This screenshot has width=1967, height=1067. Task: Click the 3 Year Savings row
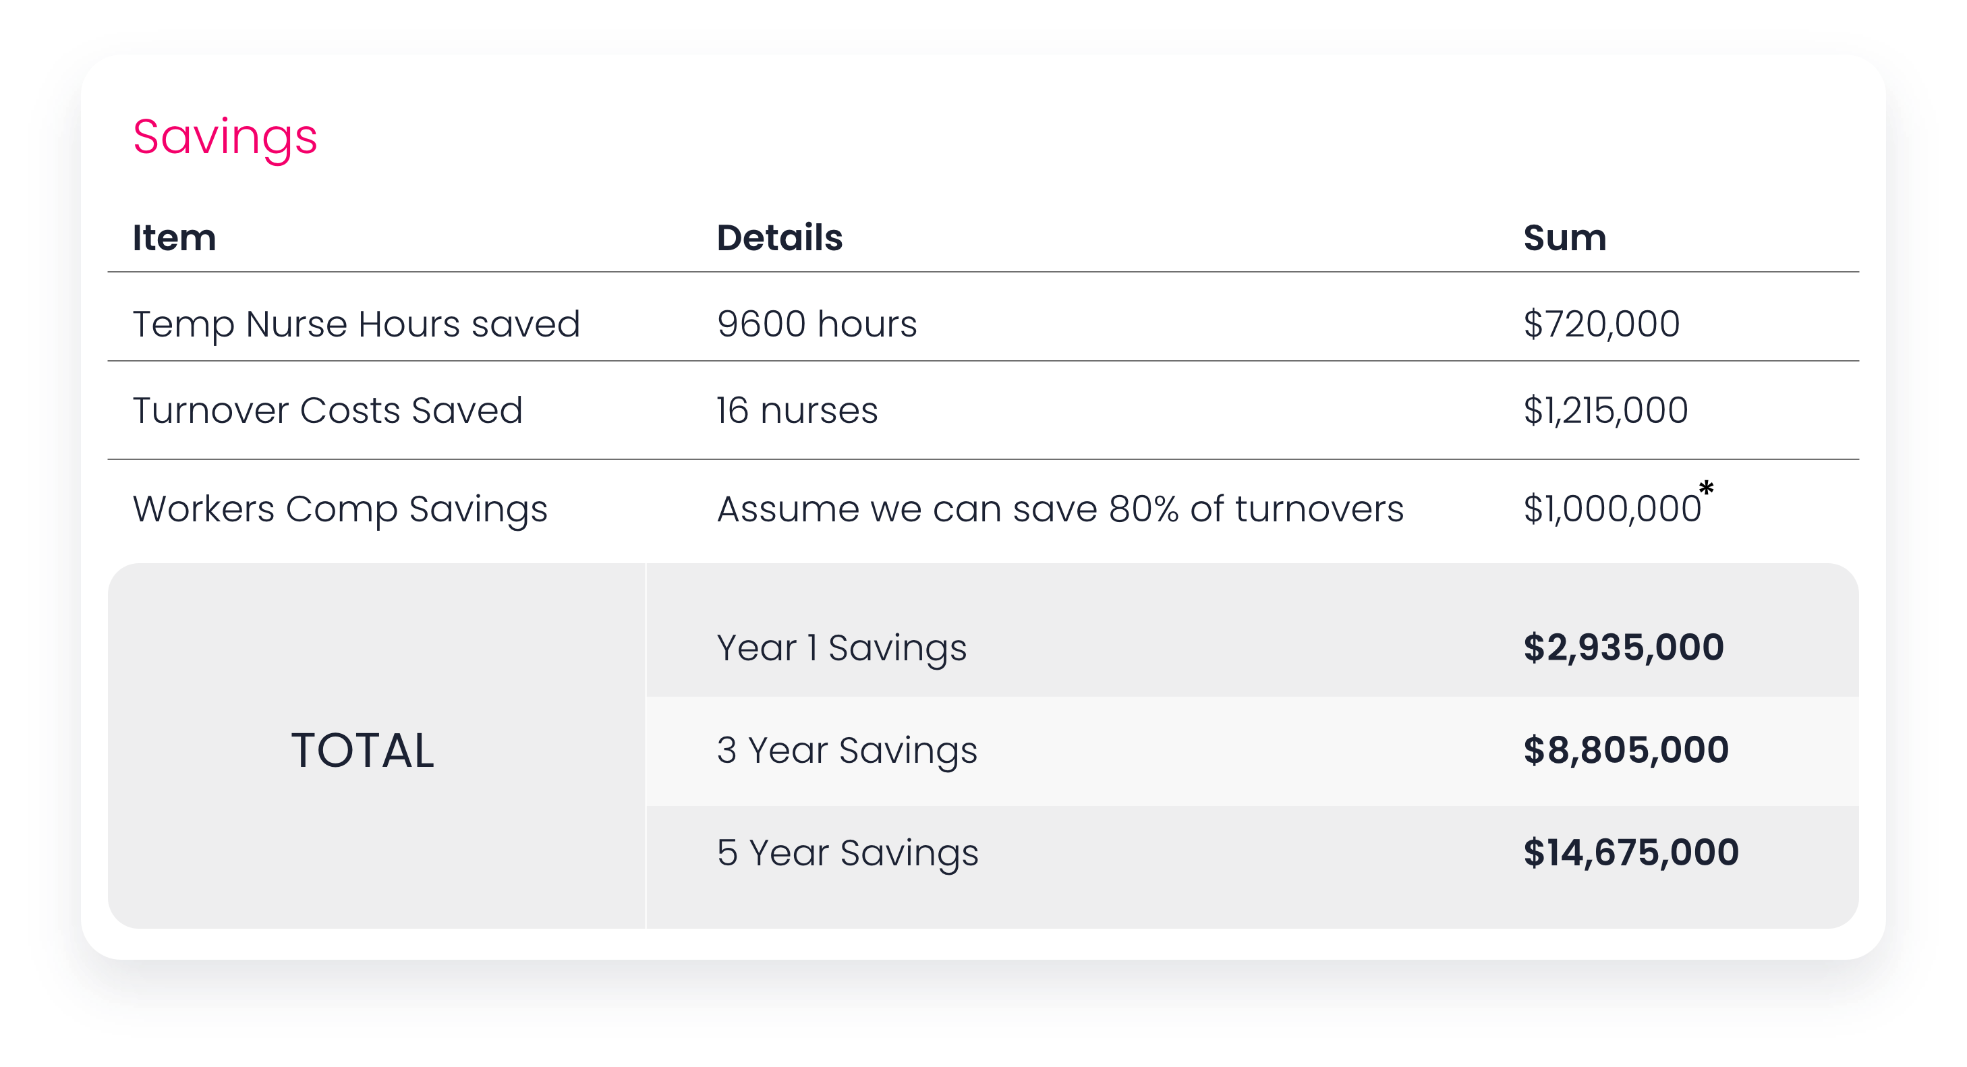[1252, 751]
